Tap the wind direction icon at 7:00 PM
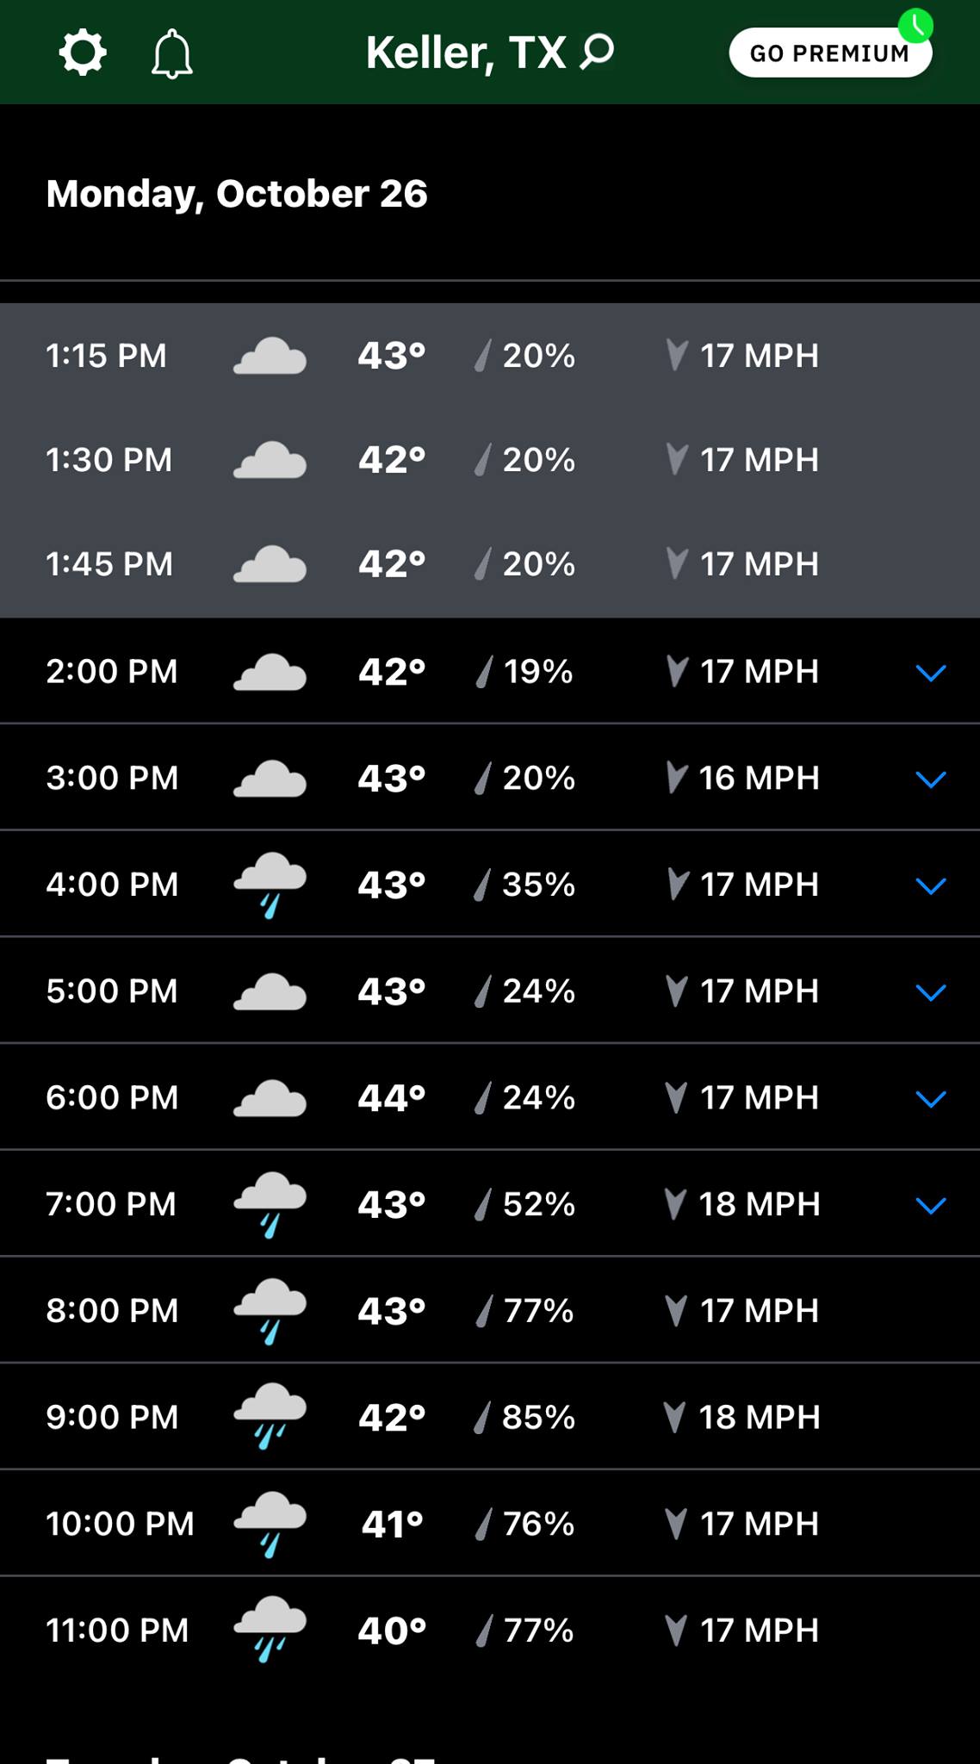 [677, 1204]
